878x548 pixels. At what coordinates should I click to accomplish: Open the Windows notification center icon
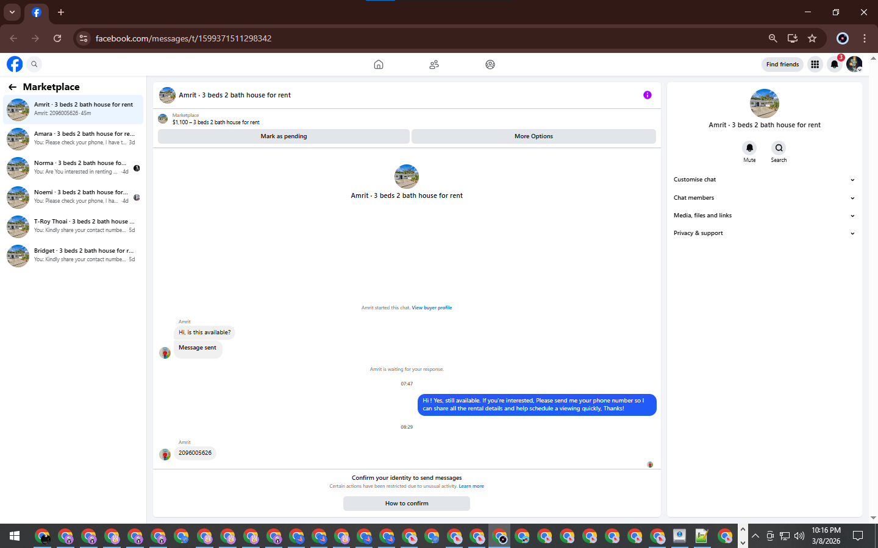pyautogui.click(x=858, y=536)
